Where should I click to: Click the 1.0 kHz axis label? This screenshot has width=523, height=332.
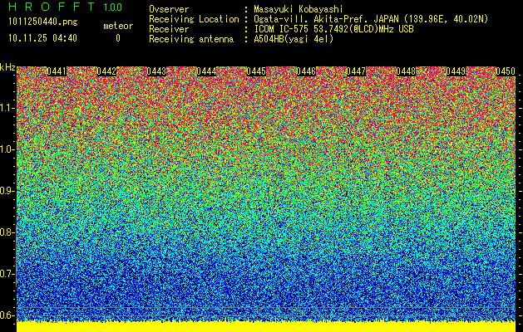click(7, 149)
